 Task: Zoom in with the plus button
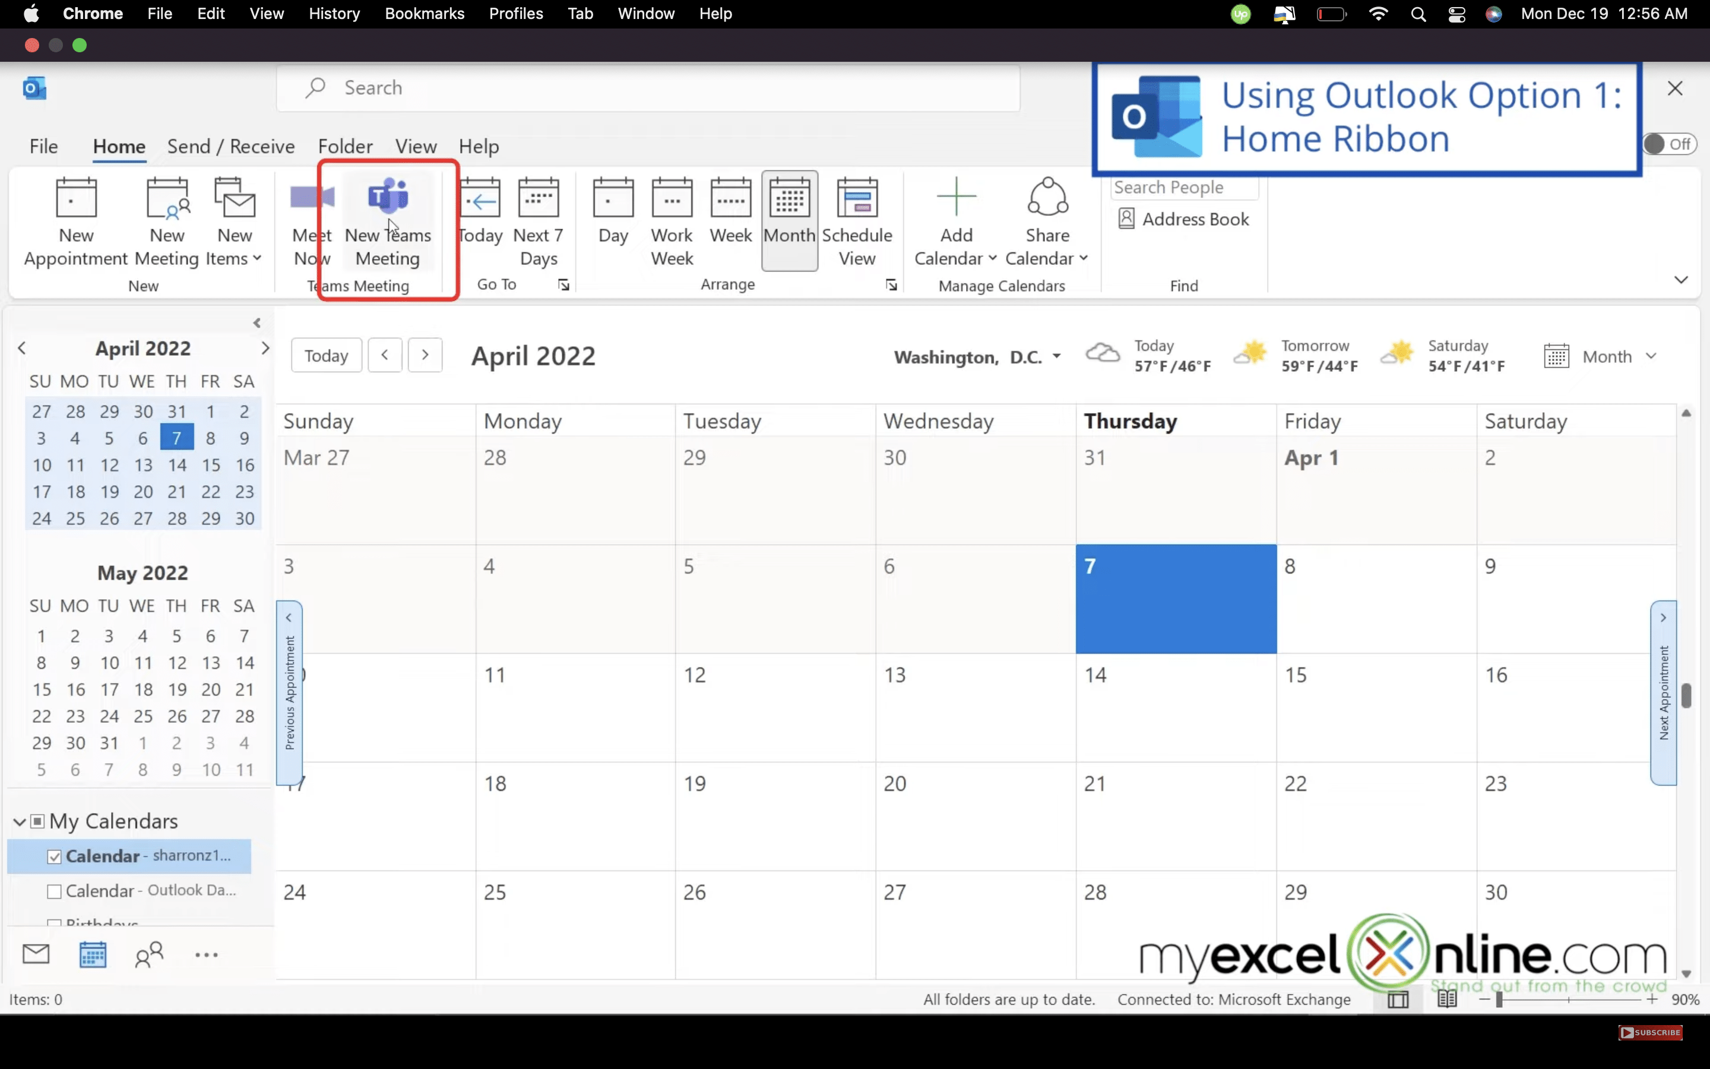[1651, 999]
